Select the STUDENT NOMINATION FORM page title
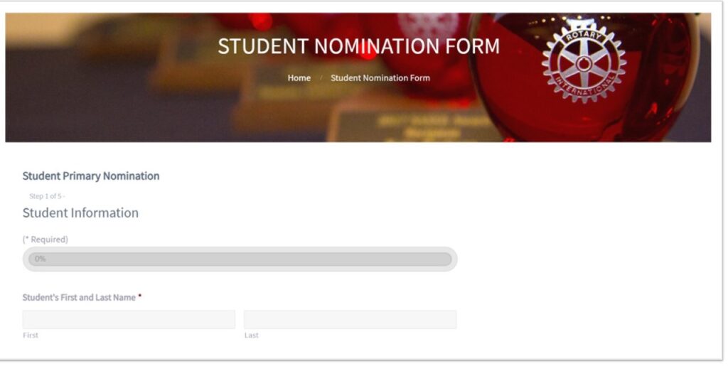728x366 pixels. pyautogui.click(x=358, y=46)
